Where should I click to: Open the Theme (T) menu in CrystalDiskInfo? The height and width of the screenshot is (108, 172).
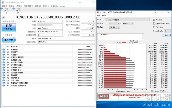(x=28, y=6)
